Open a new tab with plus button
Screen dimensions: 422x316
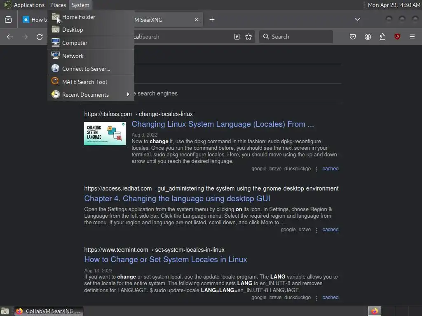click(x=212, y=20)
